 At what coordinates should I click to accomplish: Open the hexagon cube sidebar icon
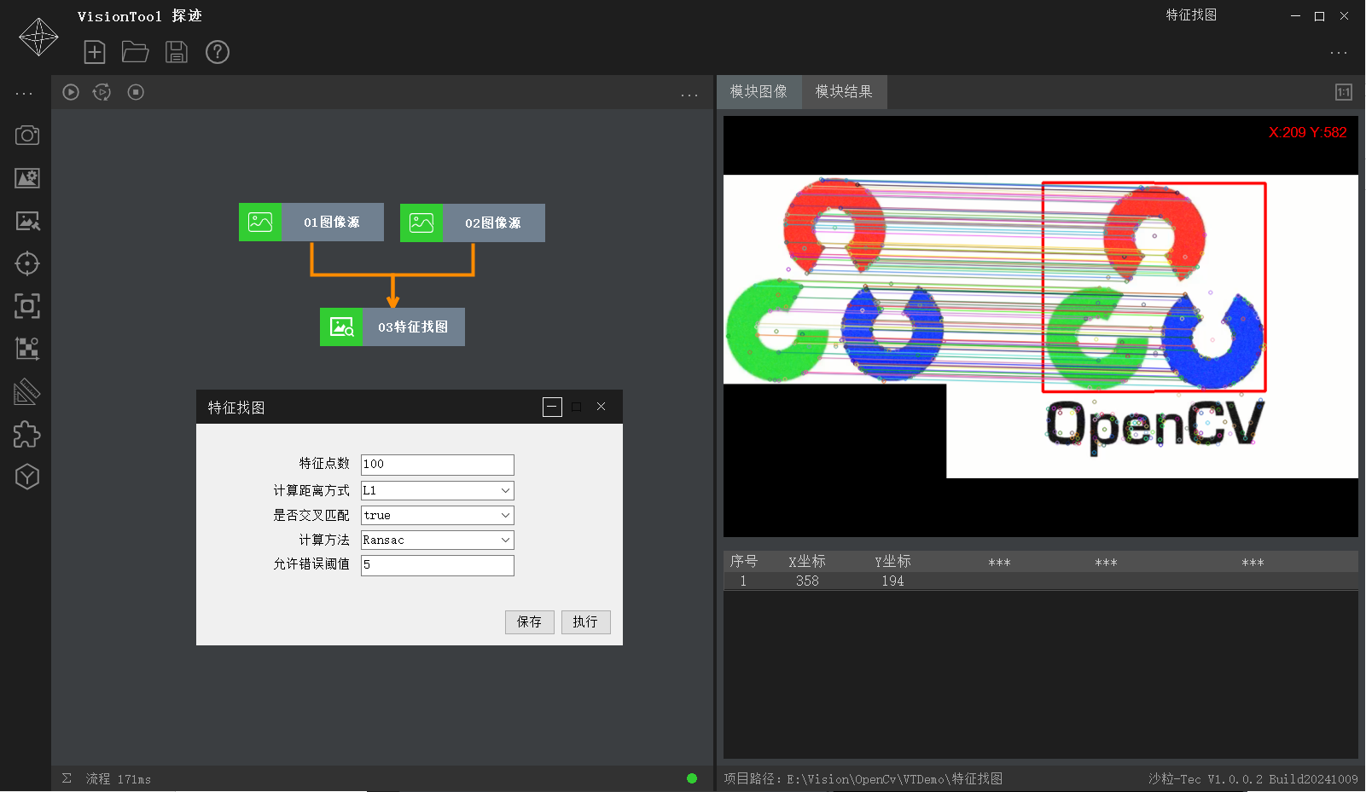click(x=27, y=477)
